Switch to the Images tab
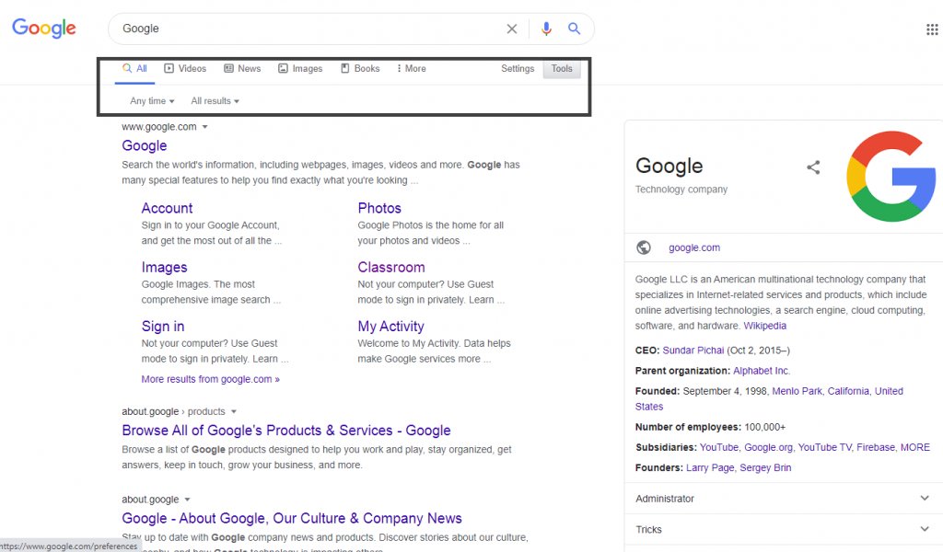The width and height of the screenshot is (943, 552). coord(300,68)
